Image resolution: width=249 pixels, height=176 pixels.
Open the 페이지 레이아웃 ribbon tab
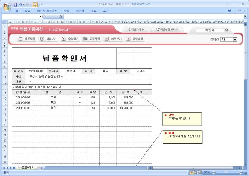point(47,11)
